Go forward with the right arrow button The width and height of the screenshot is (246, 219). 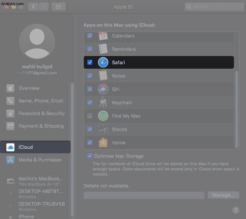tap(43, 7)
